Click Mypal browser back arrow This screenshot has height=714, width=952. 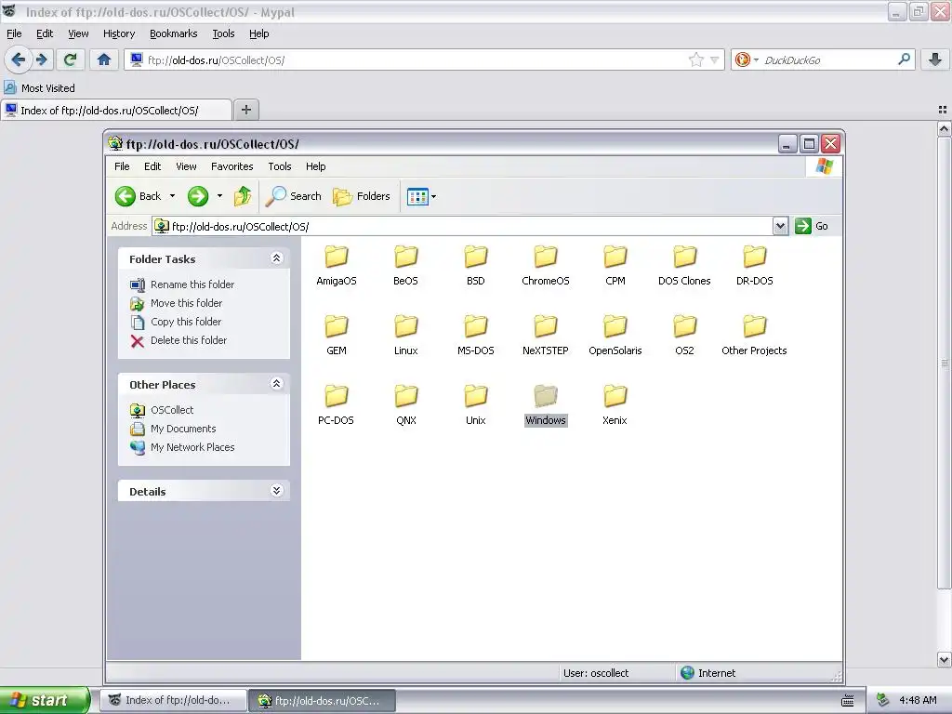[18, 59]
